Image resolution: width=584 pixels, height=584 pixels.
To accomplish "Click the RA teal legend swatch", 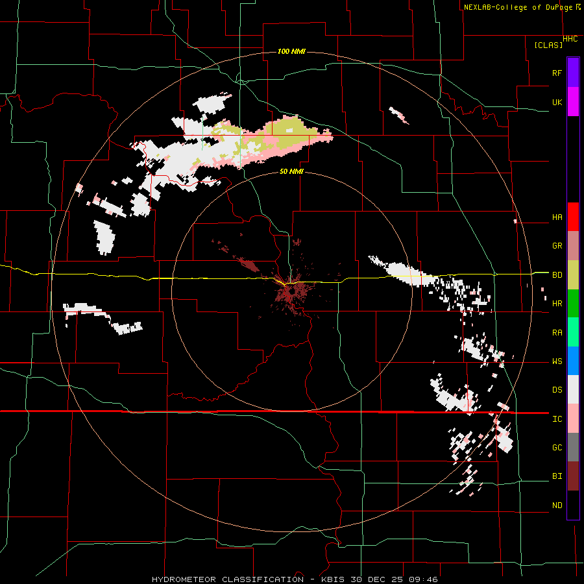I will pyautogui.click(x=573, y=332).
